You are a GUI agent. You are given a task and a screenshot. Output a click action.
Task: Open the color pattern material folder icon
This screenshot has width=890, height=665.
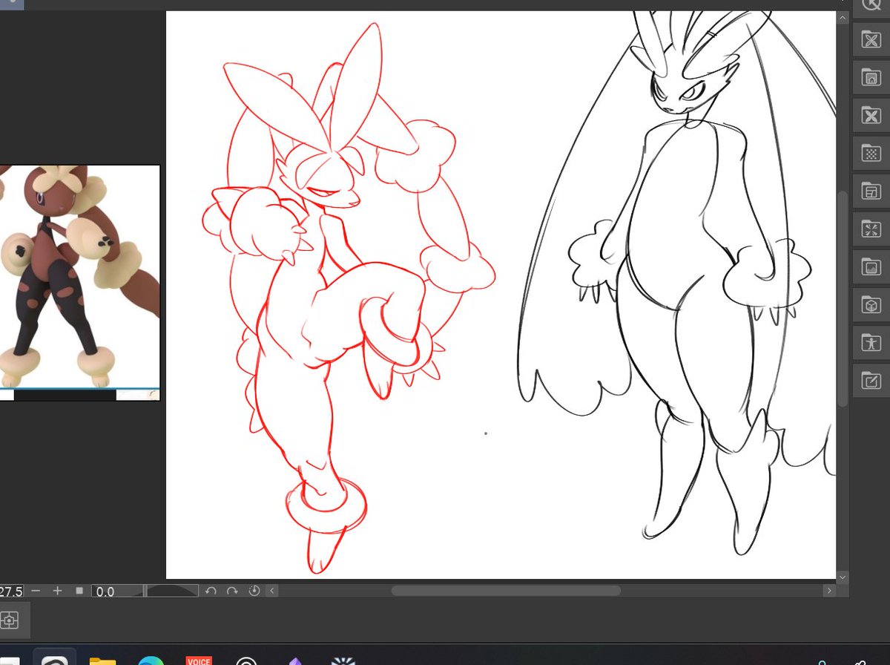[871, 39]
